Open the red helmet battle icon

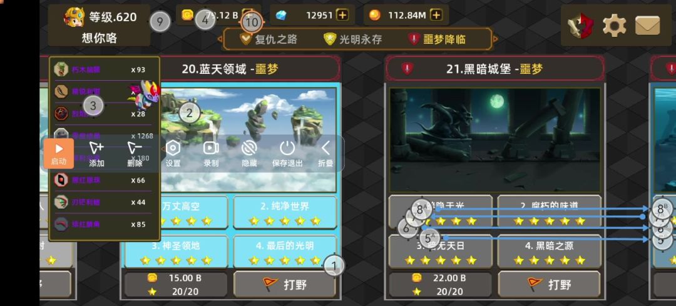tap(580, 26)
